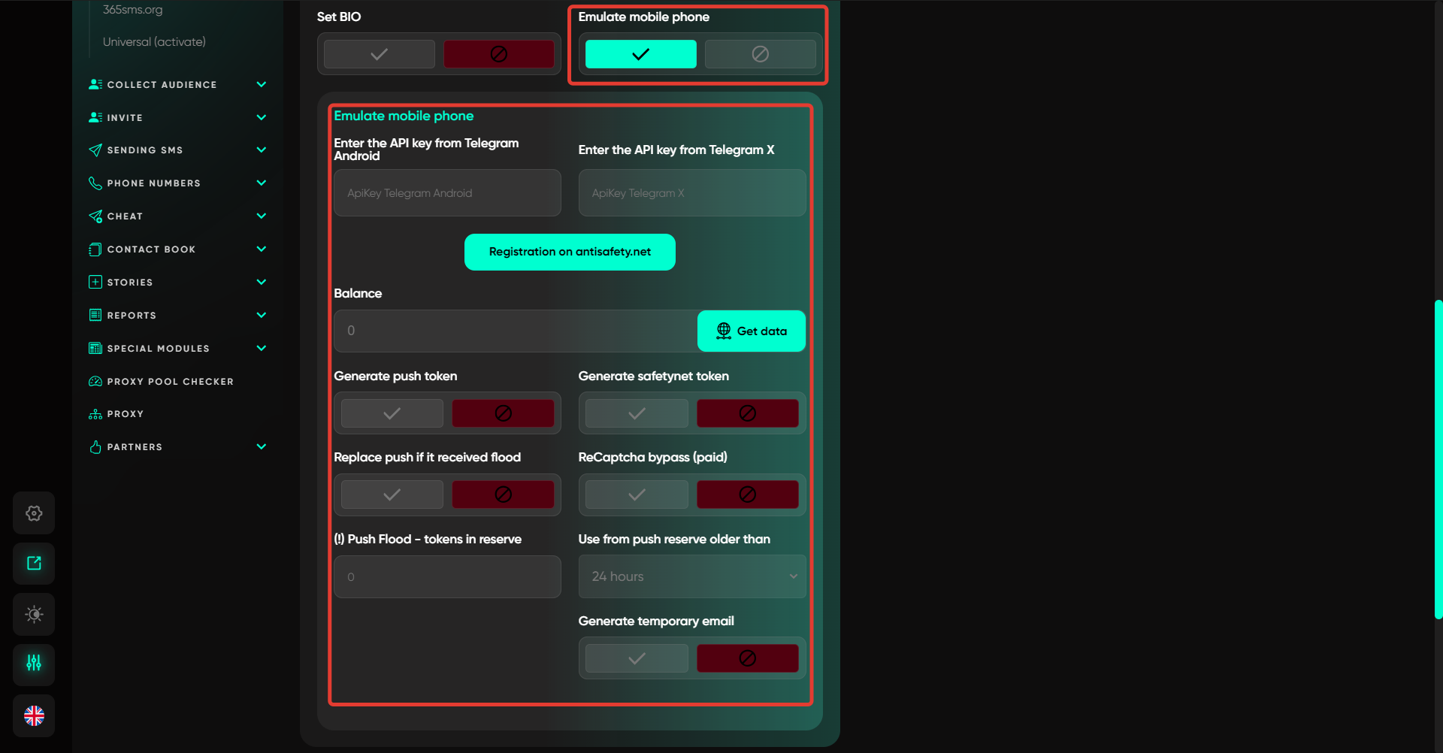Open the Proxy menu item
1443x753 pixels.
[125, 414]
